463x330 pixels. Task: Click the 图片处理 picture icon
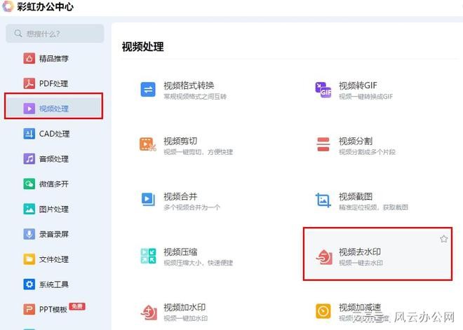tap(29, 209)
